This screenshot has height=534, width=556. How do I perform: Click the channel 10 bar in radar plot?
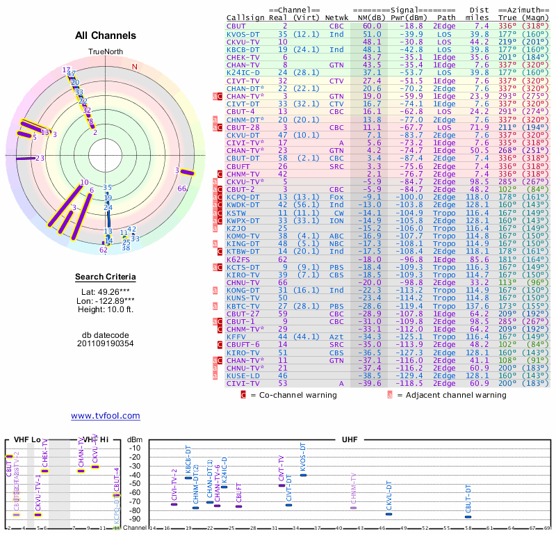[x=66, y=205]
